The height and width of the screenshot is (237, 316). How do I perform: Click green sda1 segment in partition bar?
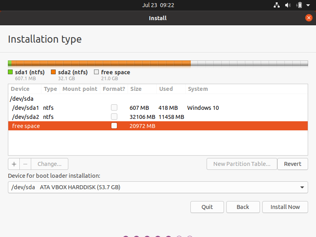point(9,63)
